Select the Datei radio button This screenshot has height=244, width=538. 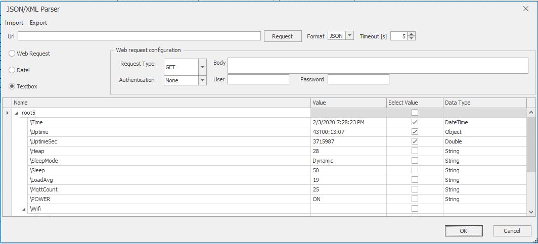coord(12,70)
